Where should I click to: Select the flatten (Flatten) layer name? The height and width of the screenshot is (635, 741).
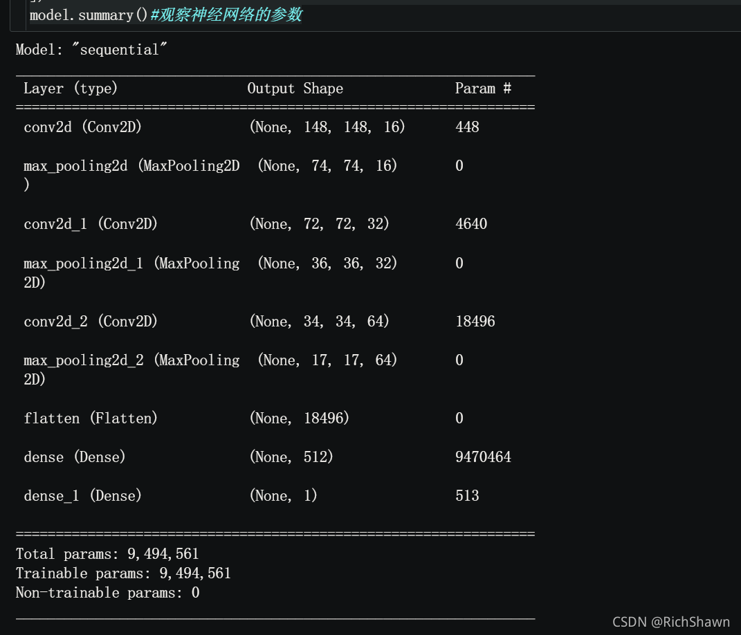tap(91, 418)
